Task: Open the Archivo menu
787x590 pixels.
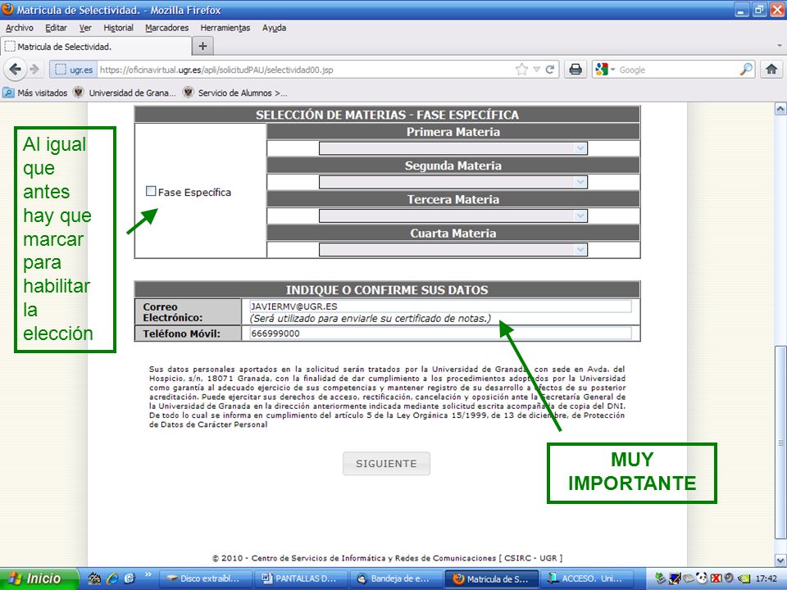Action: (20, 28)
